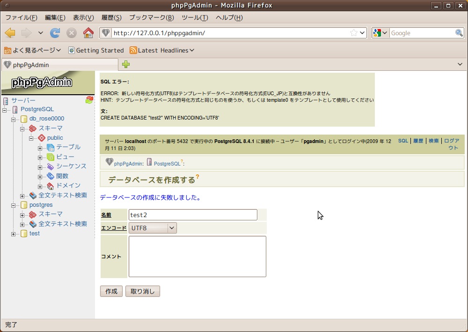
Task: Refresh the server tree with reload icon
Action: 89,100
